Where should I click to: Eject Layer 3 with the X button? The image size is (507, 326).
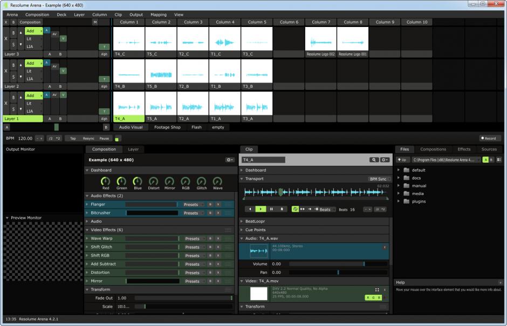5,38
